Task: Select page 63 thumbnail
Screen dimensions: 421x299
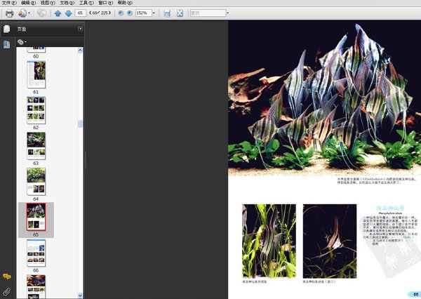Action: point(36,146)
